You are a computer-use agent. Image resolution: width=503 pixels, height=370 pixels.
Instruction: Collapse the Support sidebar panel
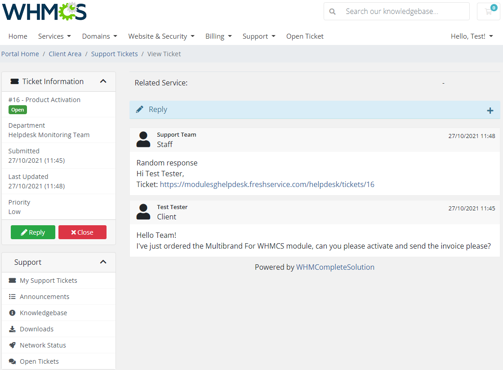[103, 262]
